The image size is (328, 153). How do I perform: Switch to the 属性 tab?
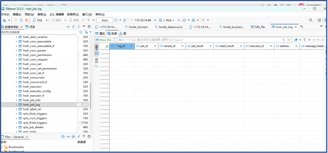100,33
